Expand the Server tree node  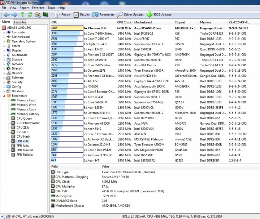tap(4, 46)
